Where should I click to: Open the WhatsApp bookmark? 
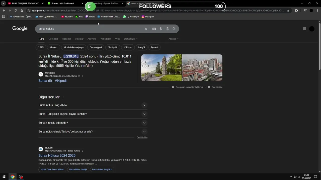pos(131,17)
